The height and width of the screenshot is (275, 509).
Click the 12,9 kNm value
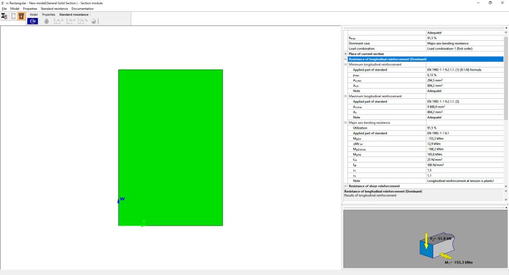434,144
